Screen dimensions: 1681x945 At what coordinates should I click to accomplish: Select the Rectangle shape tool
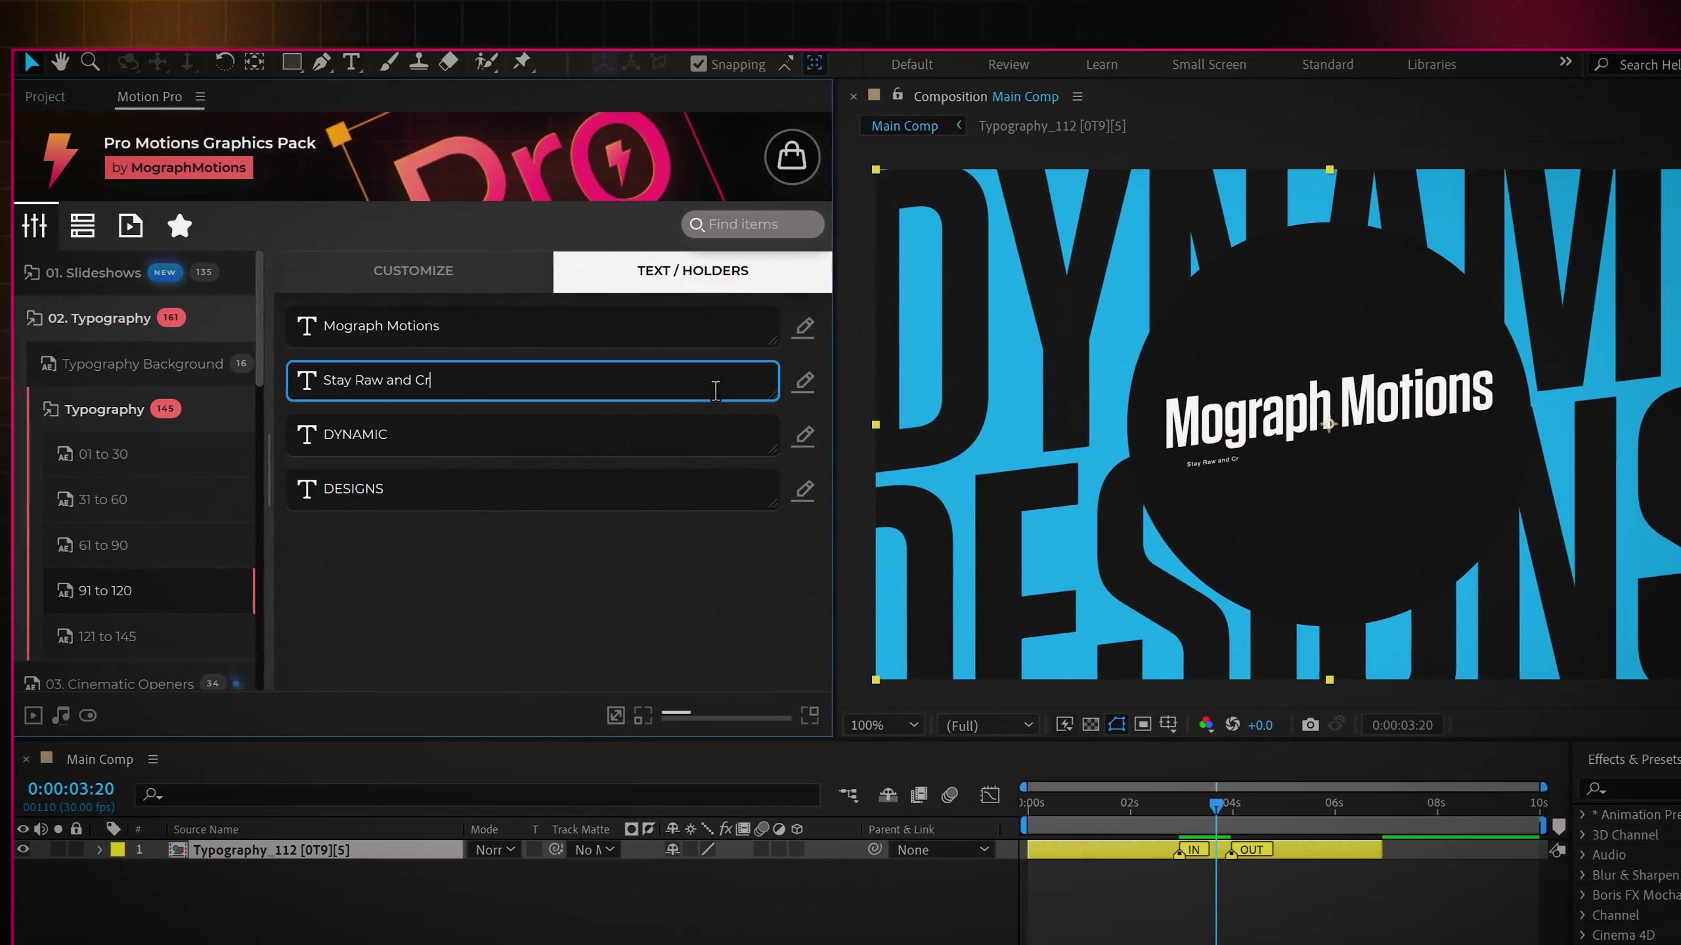(x=292, y=62)
